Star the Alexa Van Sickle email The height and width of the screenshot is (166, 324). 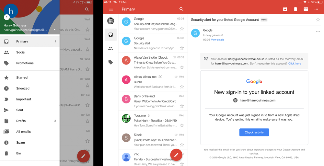click(x=182, y=67)
